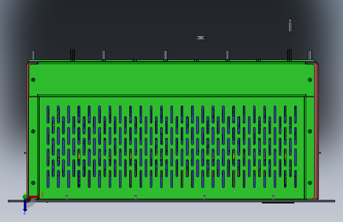Select the isolated standoff floating above the enclosure
This screenshot has width=343, height=222.
tap(290, 26)
